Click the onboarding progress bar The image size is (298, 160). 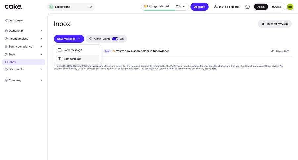[x=165, y=10]
